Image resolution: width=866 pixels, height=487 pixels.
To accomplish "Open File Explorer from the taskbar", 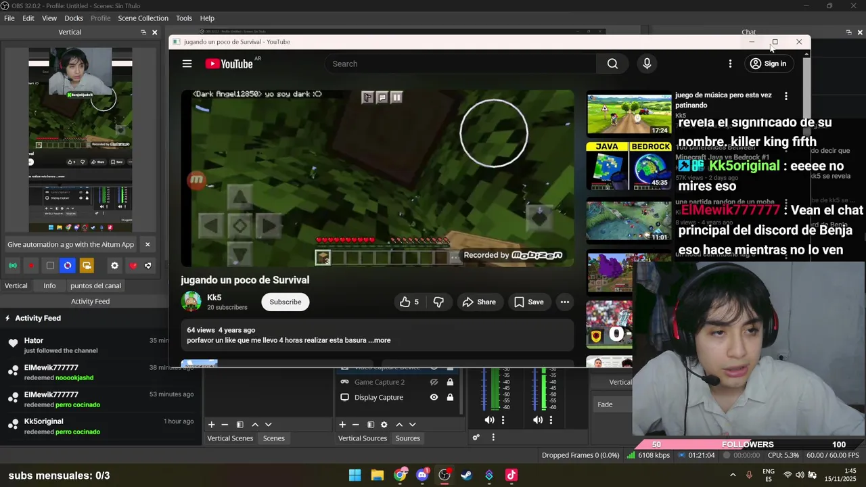I will (377, 475).
